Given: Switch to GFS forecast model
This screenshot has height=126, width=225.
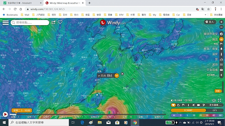Looking at the screenshot, I should tap(215, 110).
